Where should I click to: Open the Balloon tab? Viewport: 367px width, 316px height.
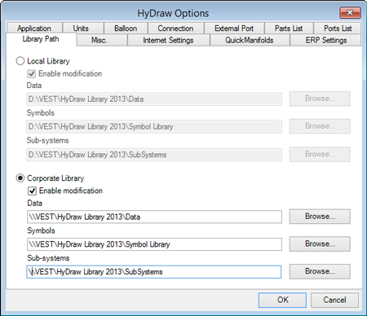tap(126, 29)
